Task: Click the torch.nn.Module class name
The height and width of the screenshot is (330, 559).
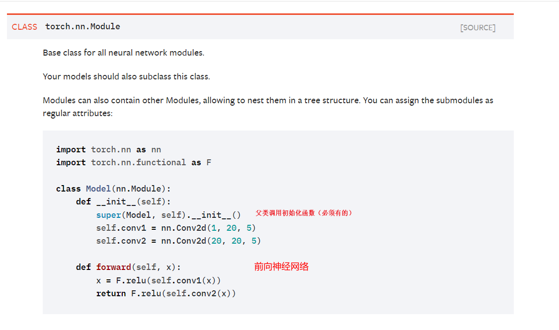Action: pos(82,27)
